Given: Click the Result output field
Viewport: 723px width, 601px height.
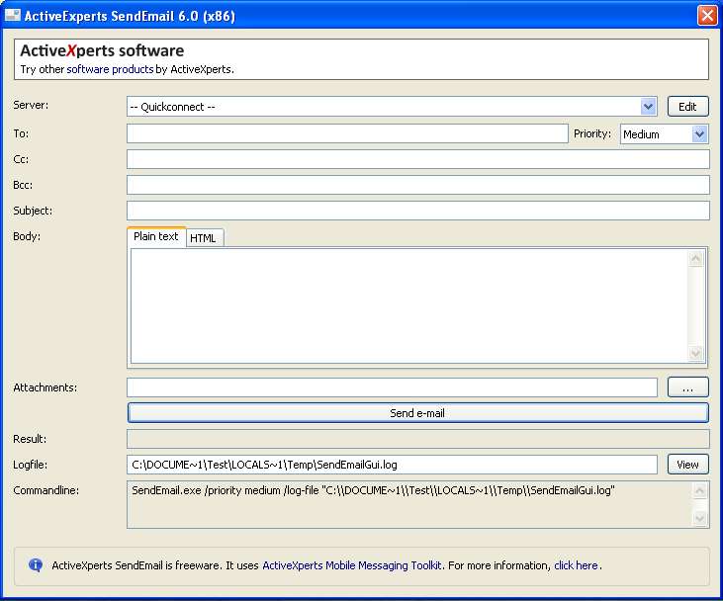Looking at the screenshot, I should pos(417,439).
